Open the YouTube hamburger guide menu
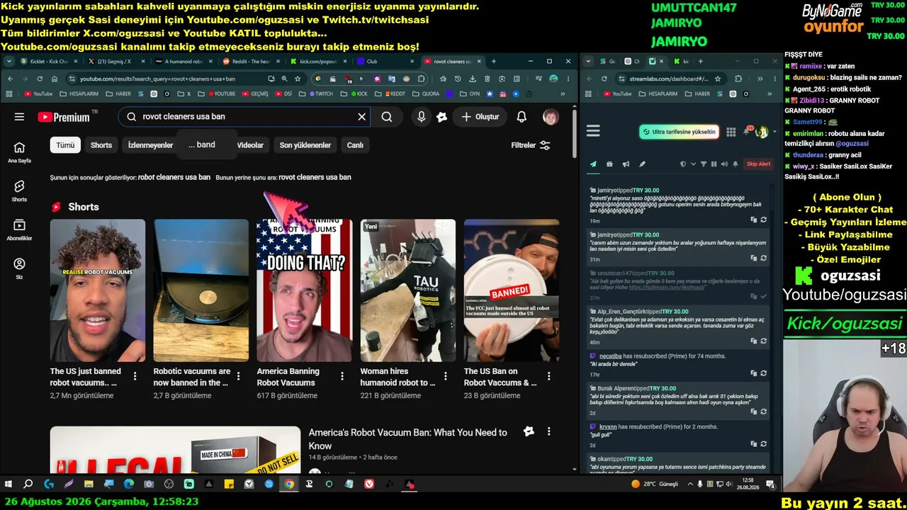The width and height of the screenshot is (907, 510). (19, 117)
